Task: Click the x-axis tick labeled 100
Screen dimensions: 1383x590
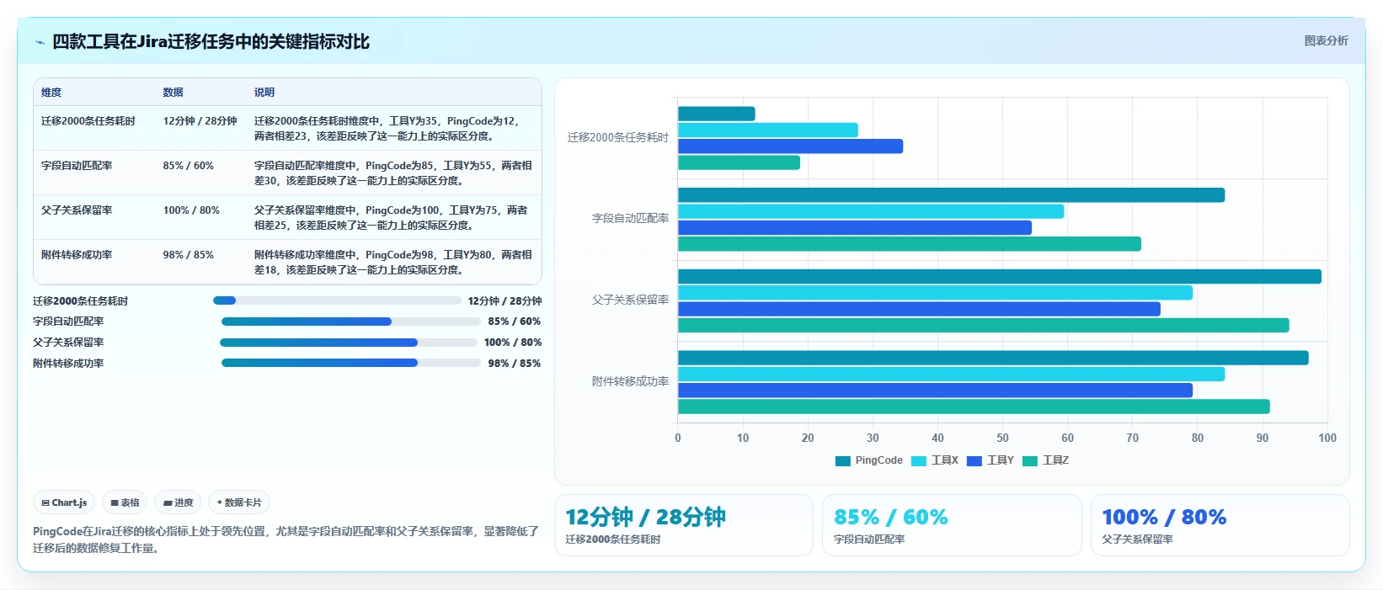Action: (x=1327, y=438)
